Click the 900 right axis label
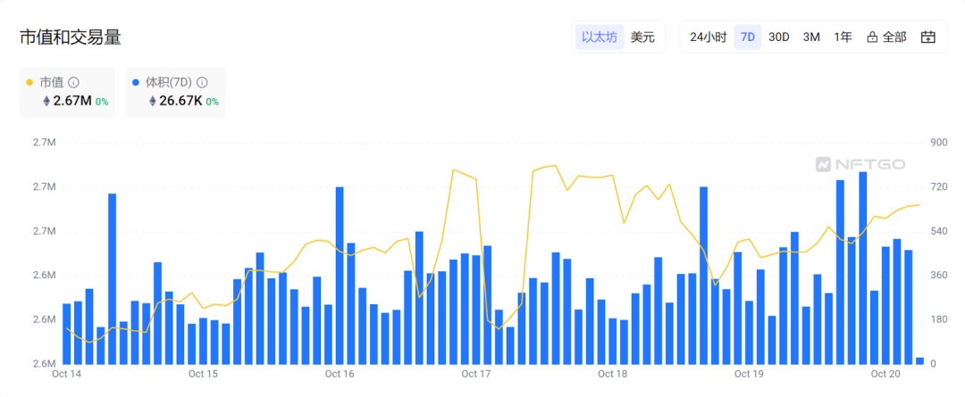 pyautogui.click(x=938, y=143)
